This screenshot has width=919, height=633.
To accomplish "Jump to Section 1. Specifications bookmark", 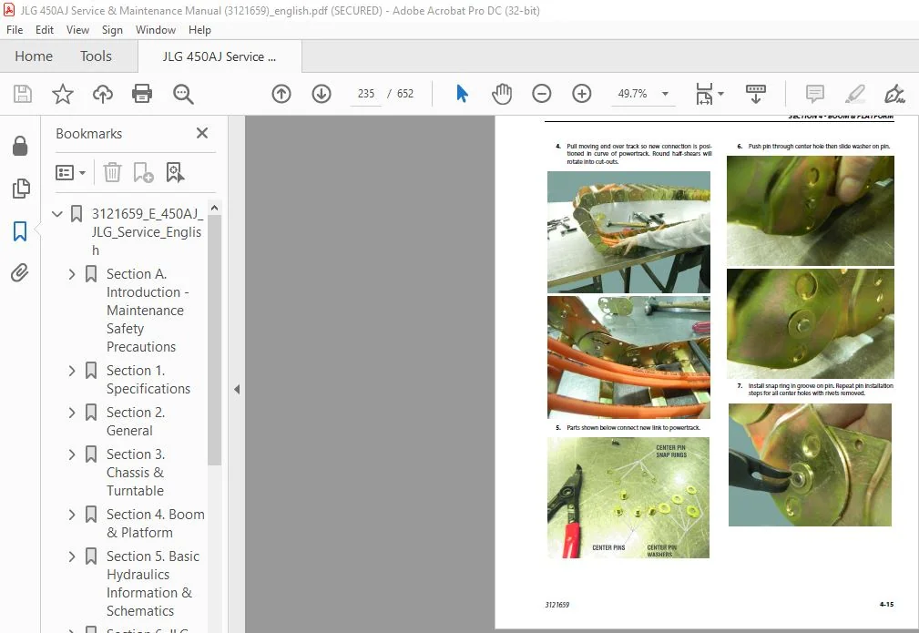I will coord(148,380).
